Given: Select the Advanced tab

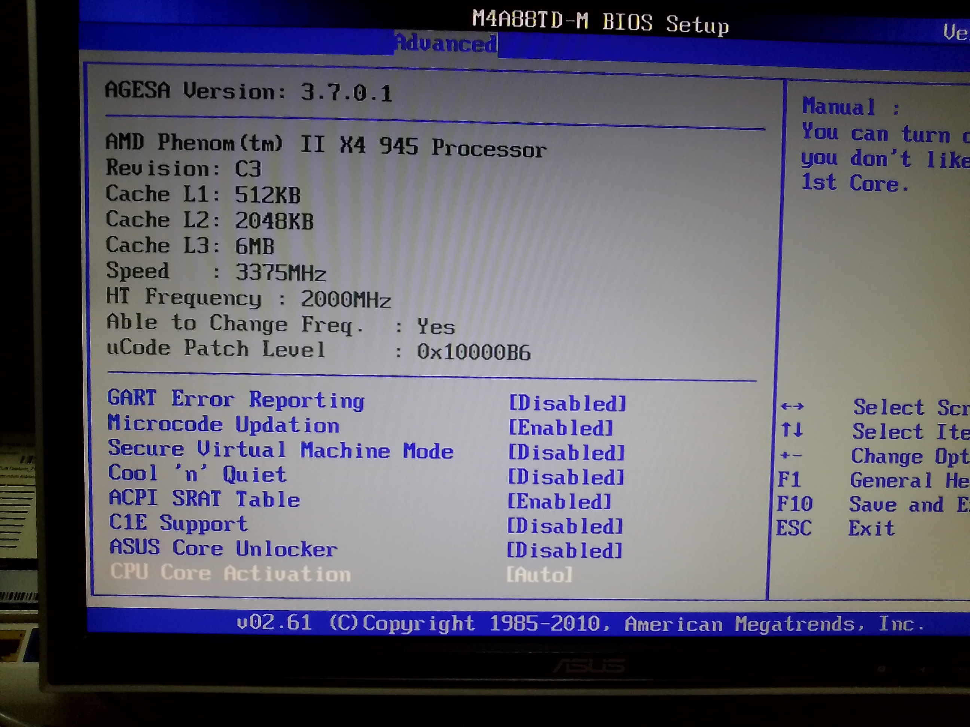Looking at the screenshot, I should point(446,43).
